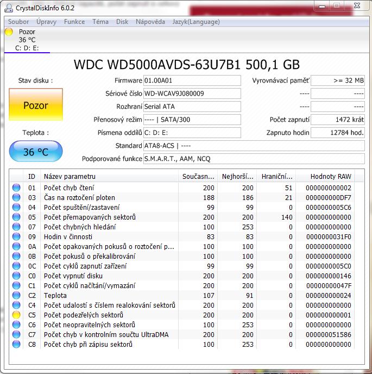The image size is (372, 374).
Task: Open the Jazyk(Language) menu
Action: coord(196,22)
